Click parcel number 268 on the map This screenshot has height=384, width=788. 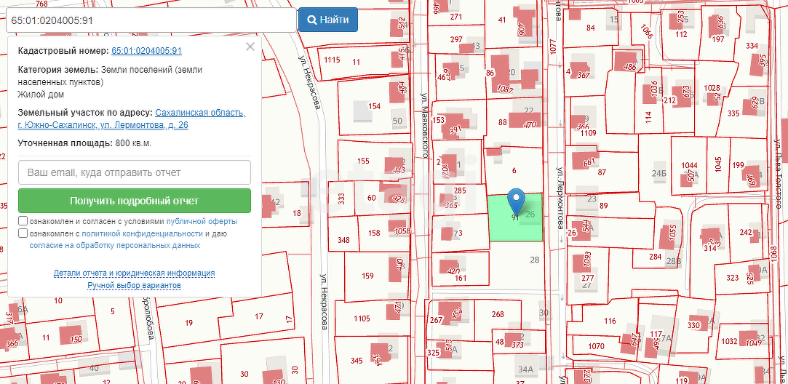coord(498,314)
